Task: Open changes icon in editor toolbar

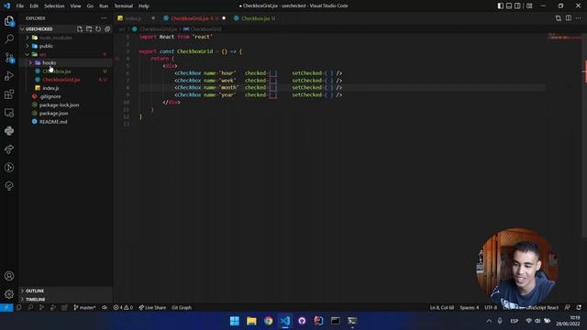Action: click(559, 18)
